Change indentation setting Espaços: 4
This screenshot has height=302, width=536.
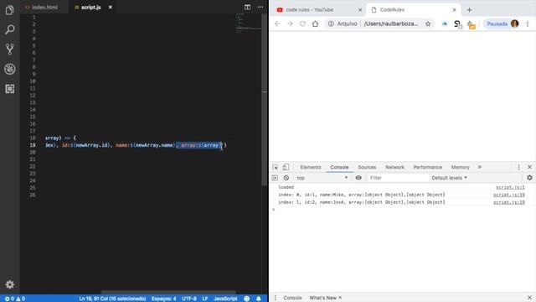pyautogui.click(x=164, y=299)
